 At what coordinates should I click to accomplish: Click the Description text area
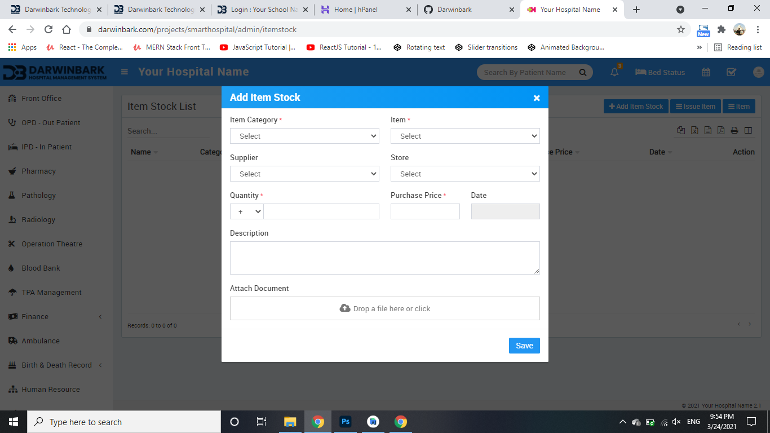tap(384, 258)
